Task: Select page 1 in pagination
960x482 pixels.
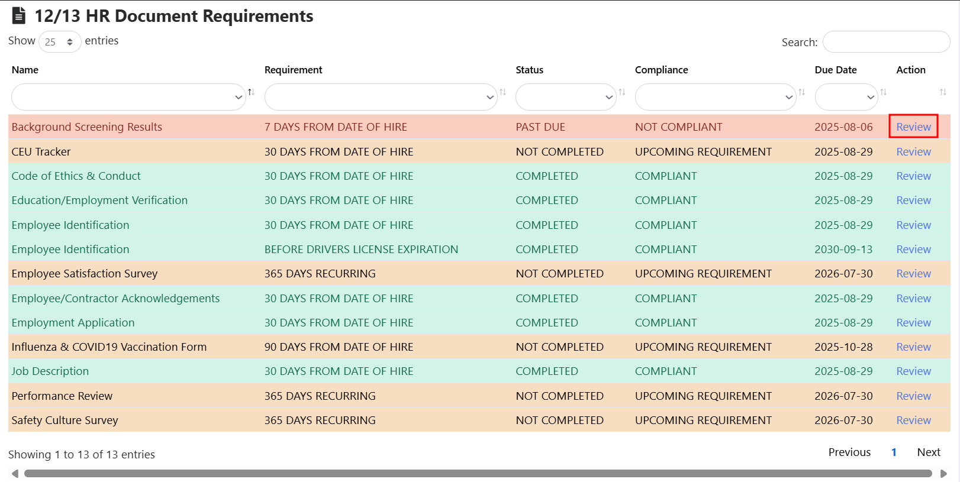Action: click(894, 452)
